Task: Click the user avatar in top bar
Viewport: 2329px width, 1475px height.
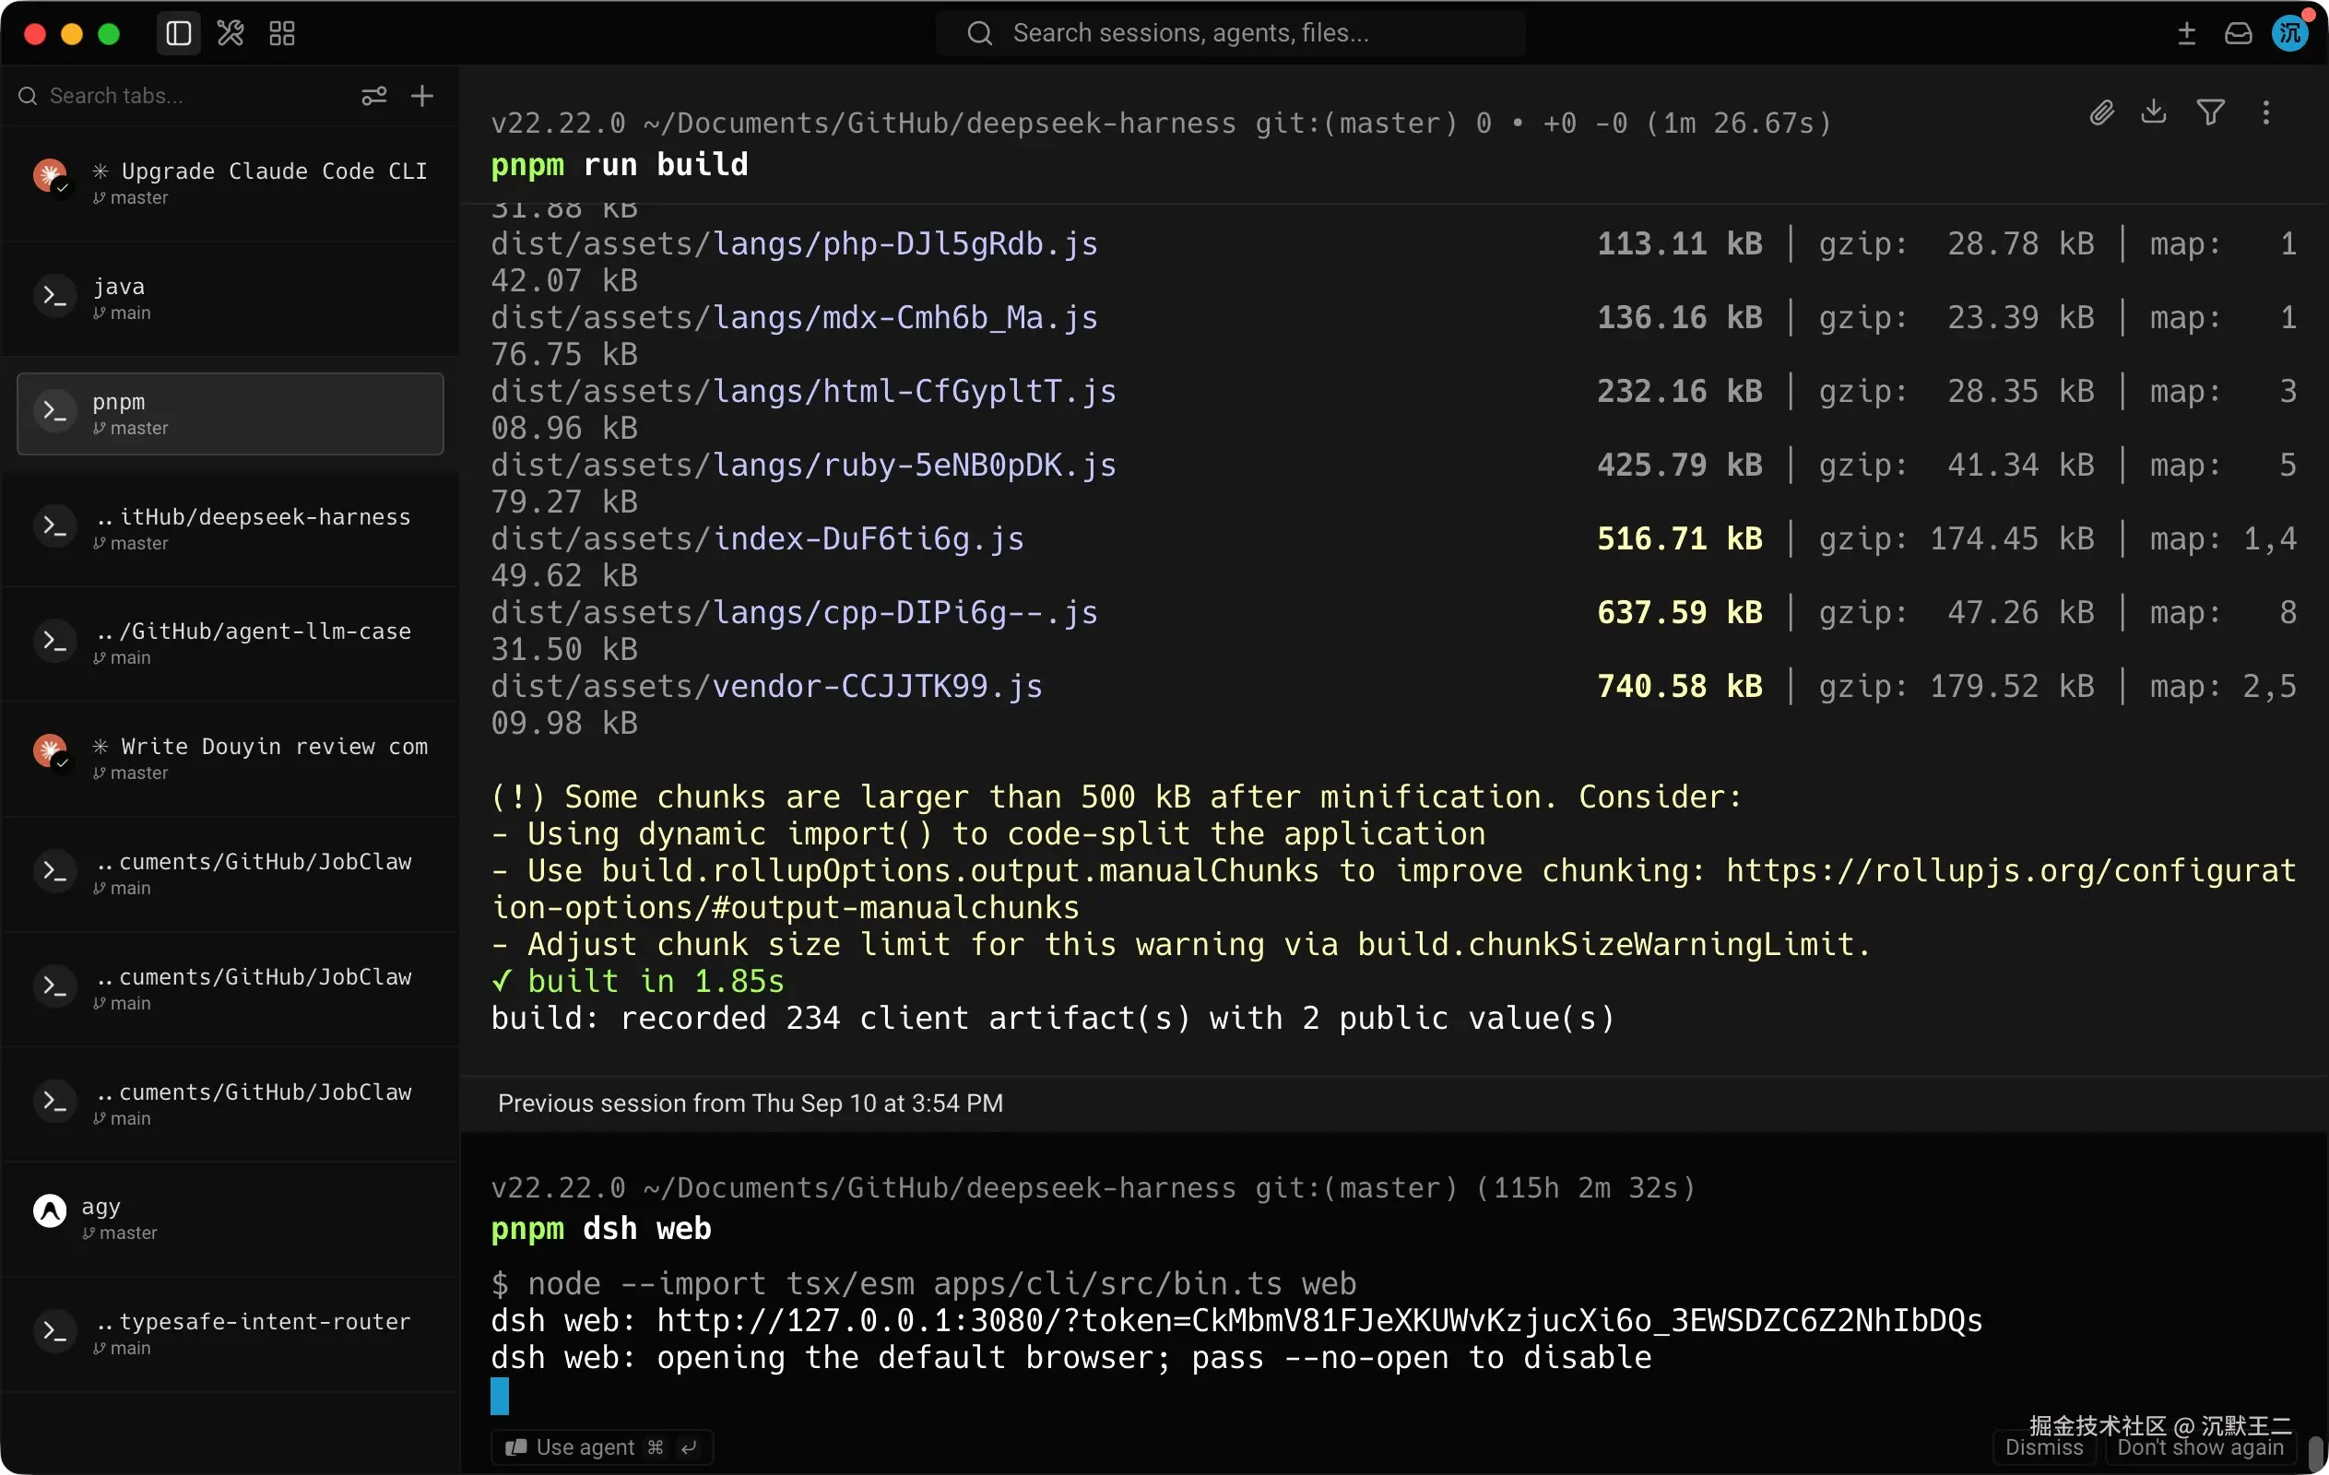Action: click(x=2290, y=33)
